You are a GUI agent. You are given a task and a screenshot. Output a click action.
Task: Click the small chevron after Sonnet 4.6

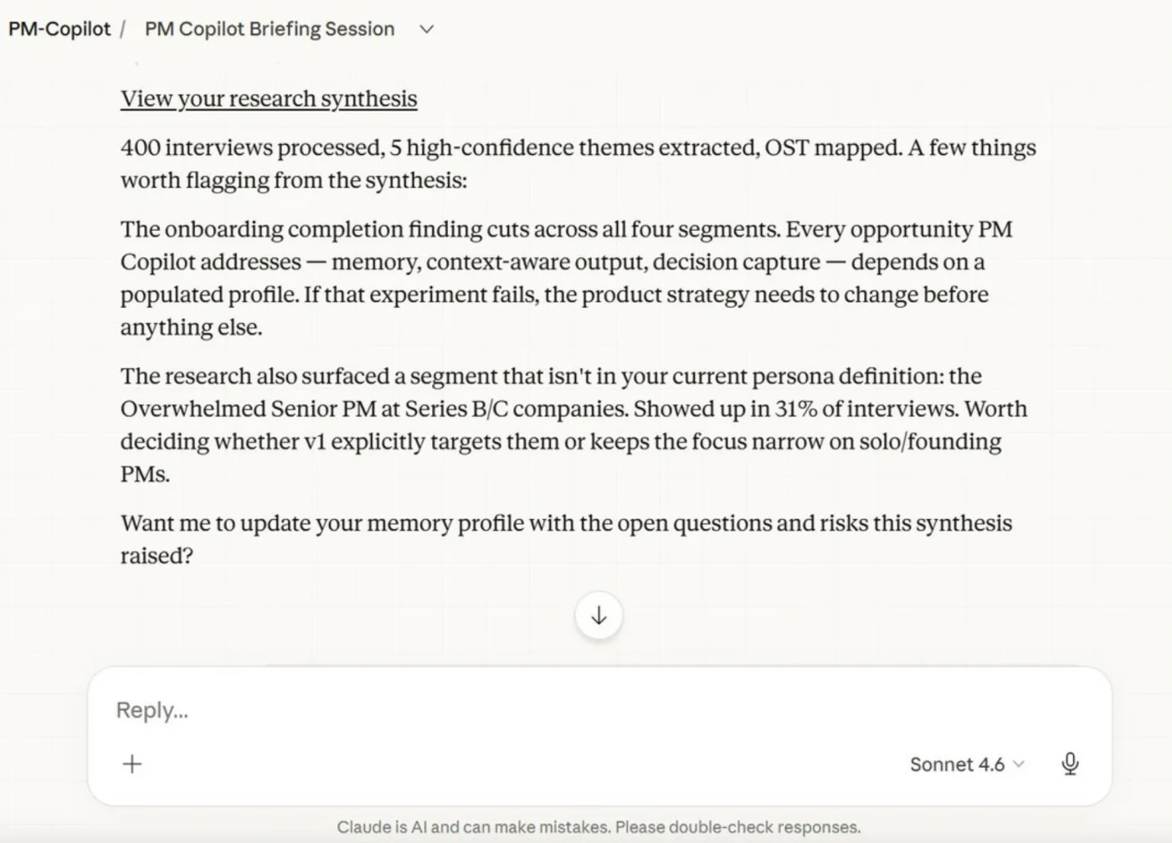[x=1019, y=764]
